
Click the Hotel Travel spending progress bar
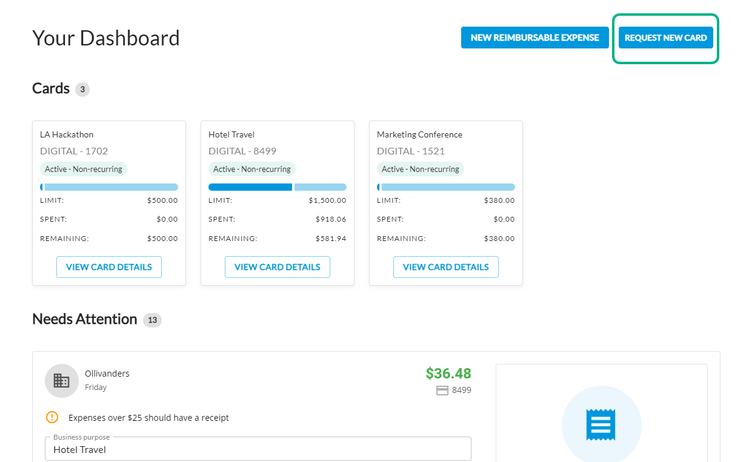[x=278, y=187]
